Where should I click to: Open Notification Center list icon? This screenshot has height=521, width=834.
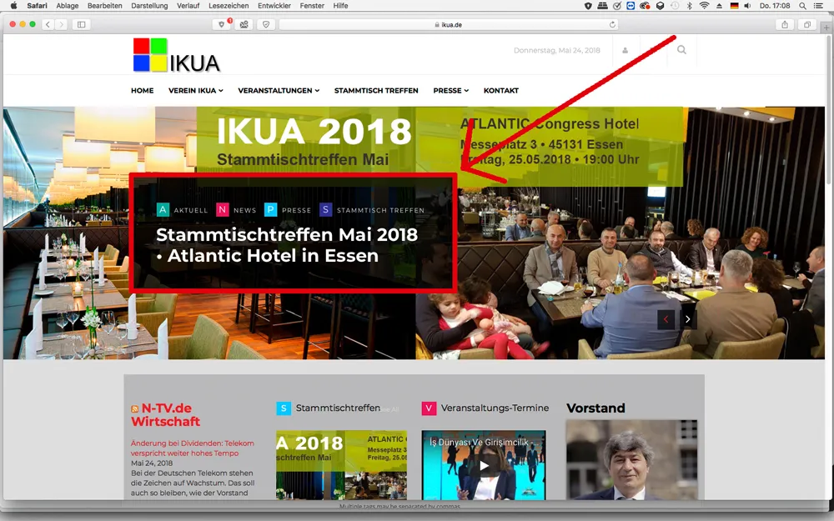pos(819,6)
